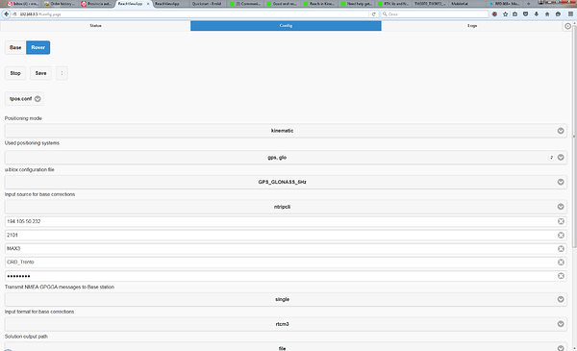577x351 pixels.
Task: Open the Solution output path file dropdown
Action: pyautogui.click(x=286, y=347)
